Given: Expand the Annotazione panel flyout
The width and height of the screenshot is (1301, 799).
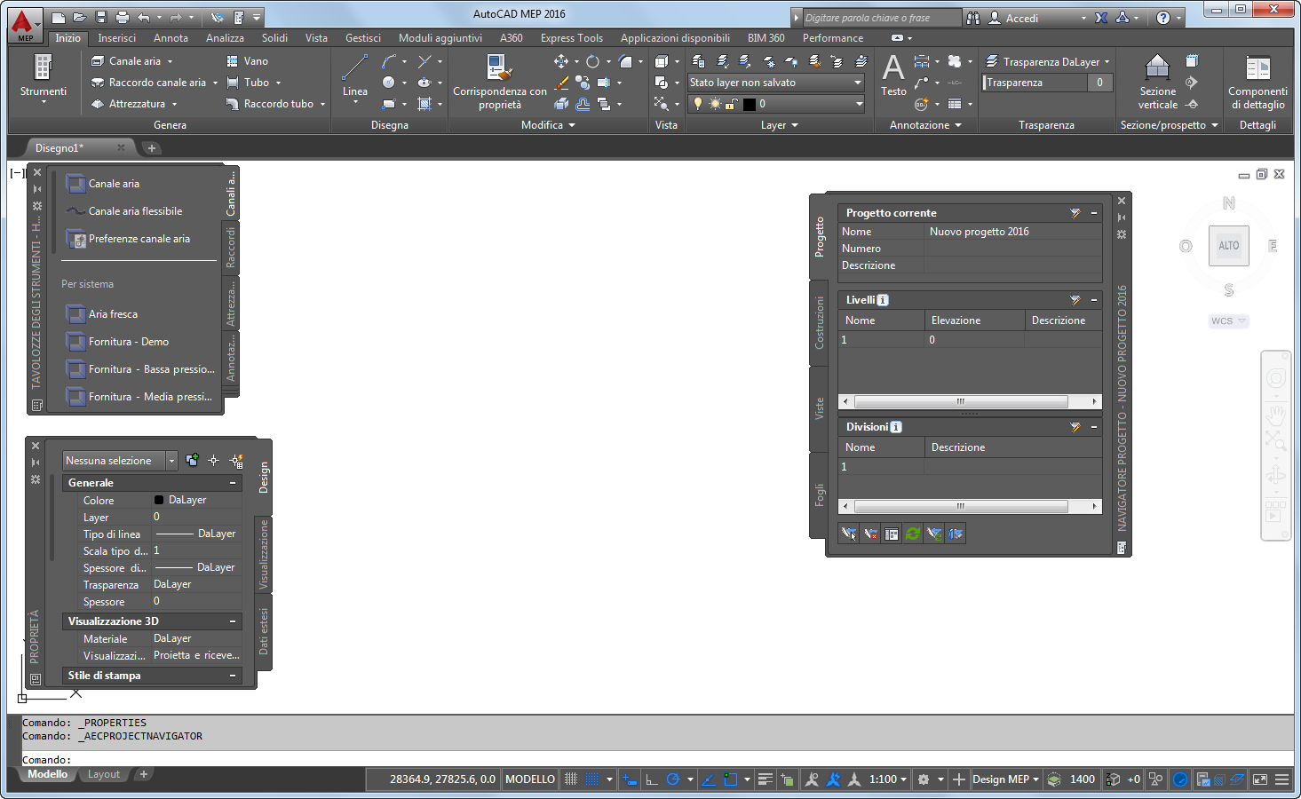Looking at the screenshot, I should pos(925,125).
